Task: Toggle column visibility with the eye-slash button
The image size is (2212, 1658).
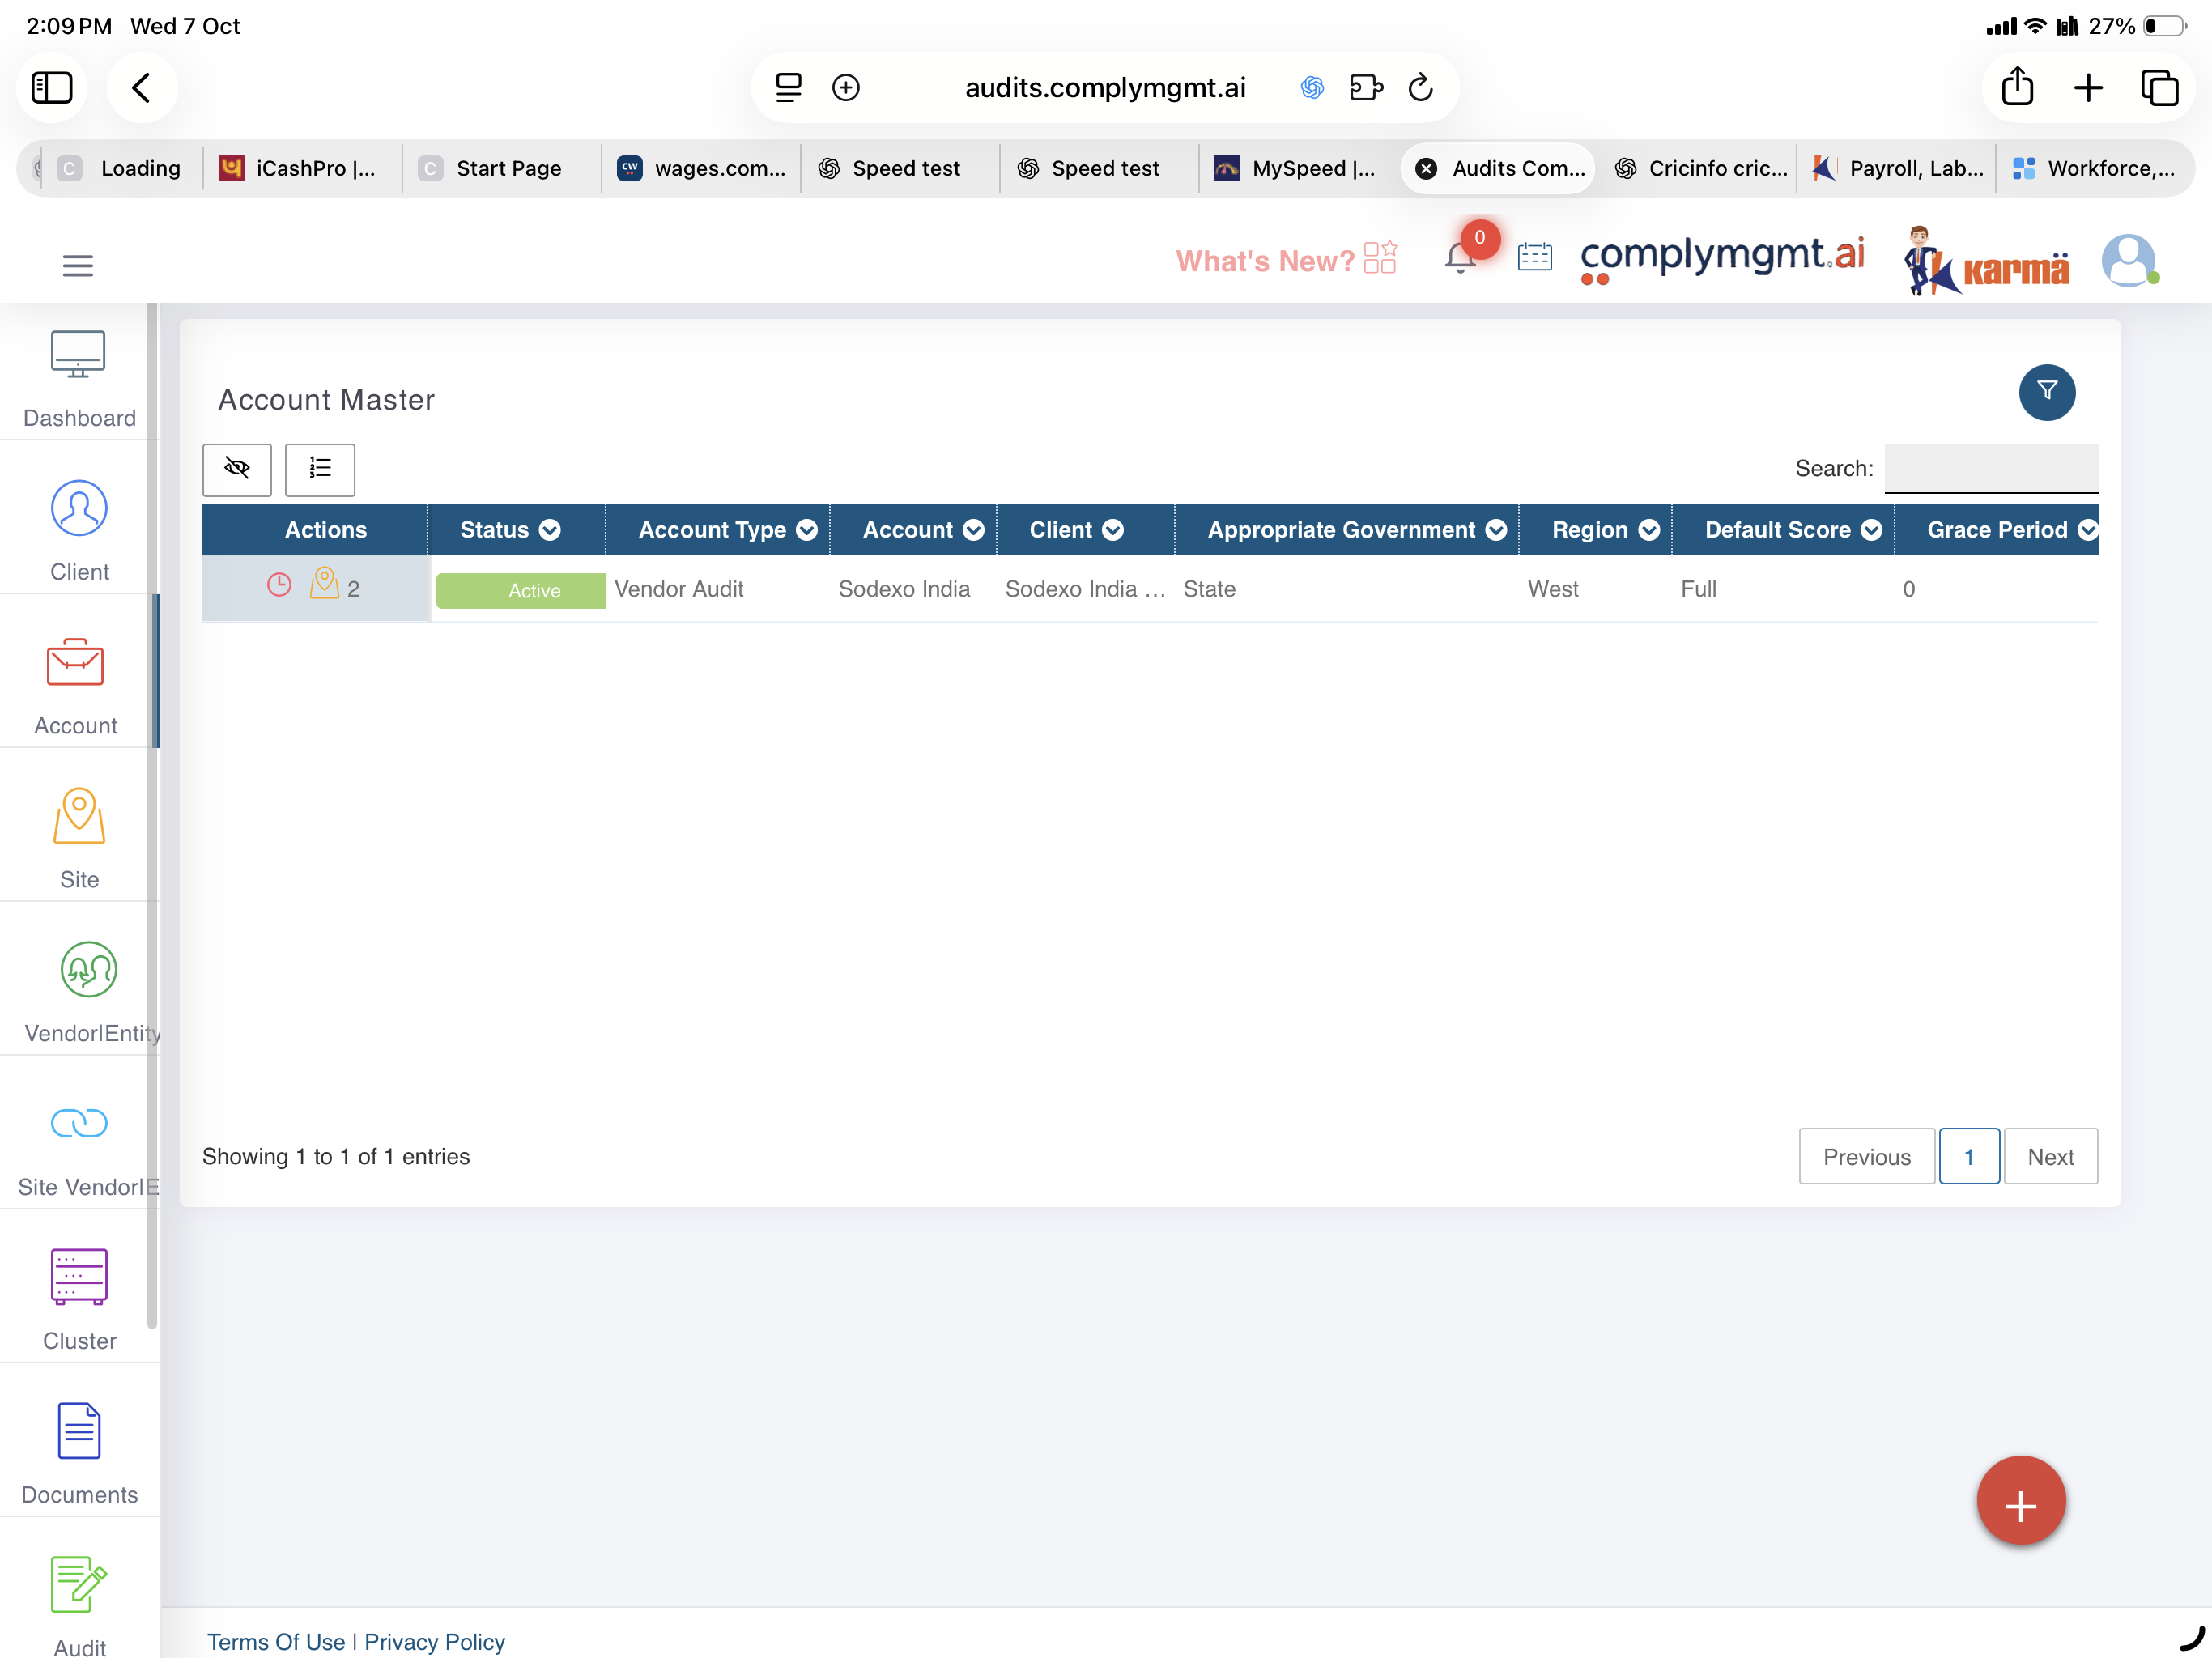Action: click(237, 469)
